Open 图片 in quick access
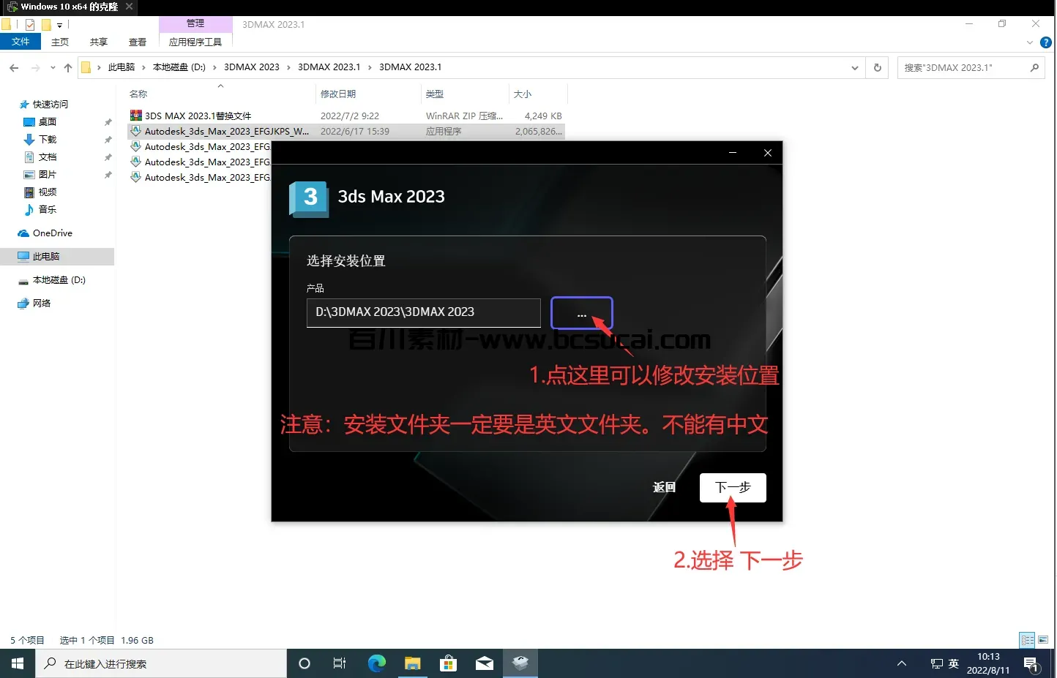The height and width of the screenshot is (678, 1057). pyautogui.click(x=48, y=175)
